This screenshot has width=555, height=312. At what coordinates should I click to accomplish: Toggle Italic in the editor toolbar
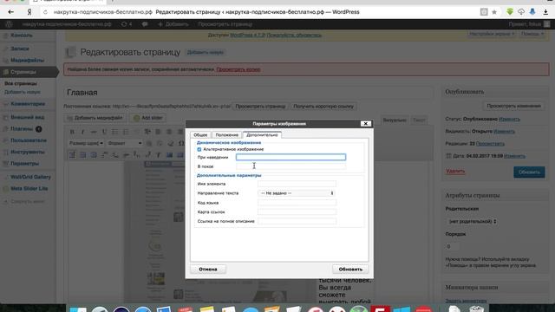(x=83, y=132)
